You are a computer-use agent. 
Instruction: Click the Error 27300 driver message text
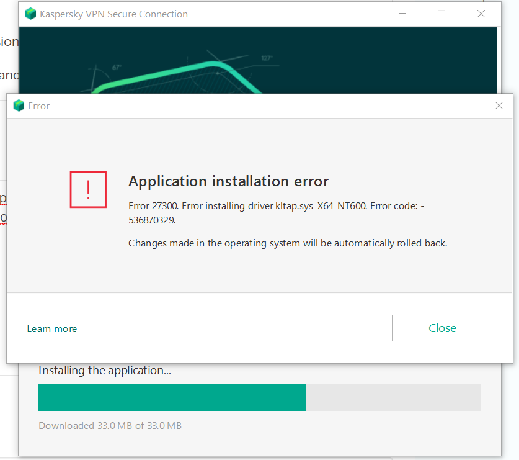[276, 213]
